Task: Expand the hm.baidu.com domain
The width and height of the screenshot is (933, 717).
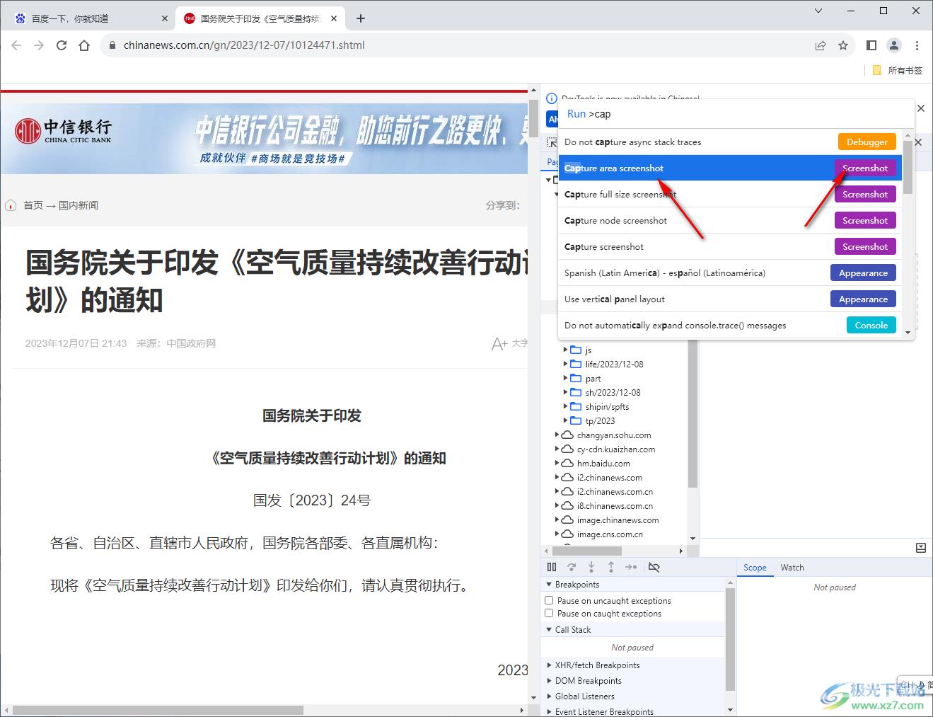Action: coord(557,463)
